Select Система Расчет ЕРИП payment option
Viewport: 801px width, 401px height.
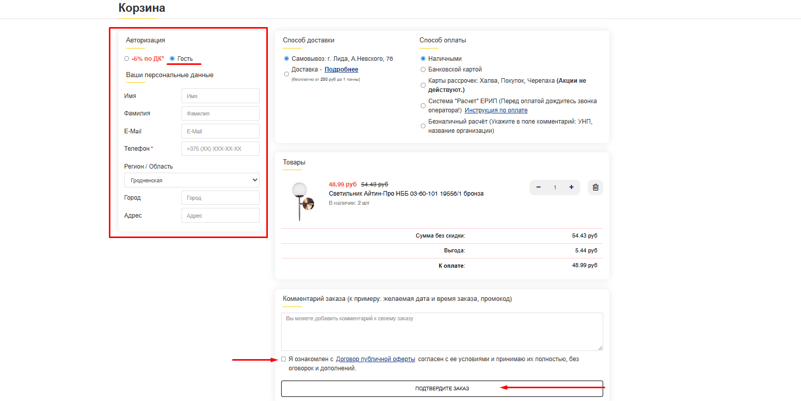423,106
